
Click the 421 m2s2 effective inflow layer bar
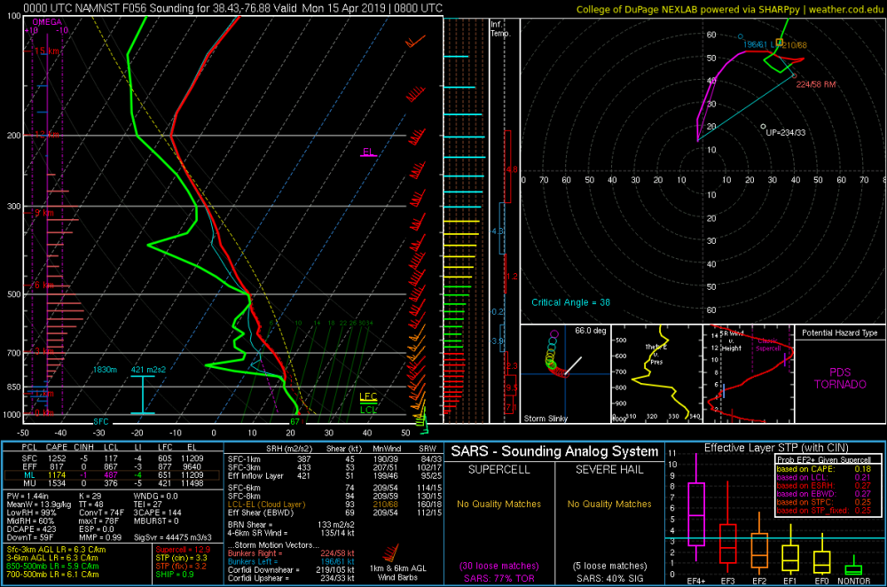tap(143, 395)
